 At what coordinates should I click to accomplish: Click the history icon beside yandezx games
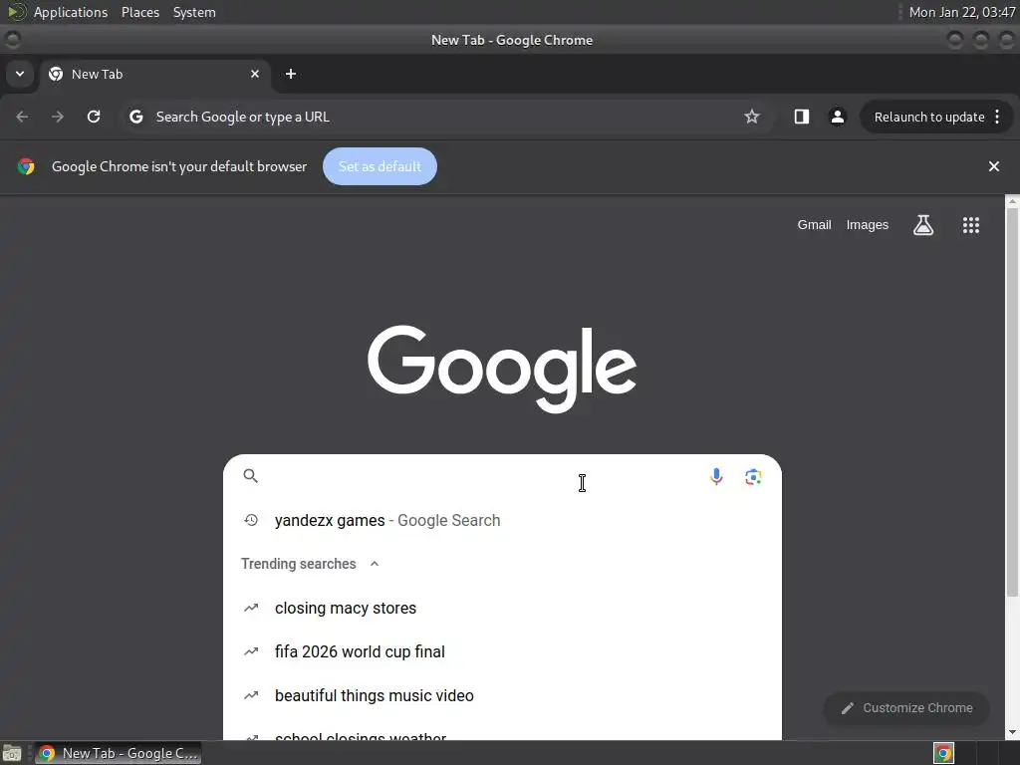point(251,520)
